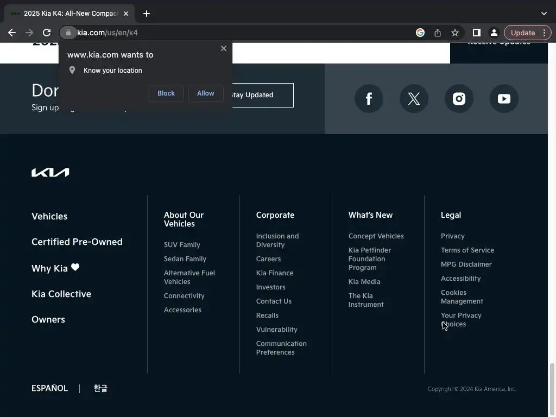Open The Kia Instrument link
556x417 pixels.
[x=366, y=300]
